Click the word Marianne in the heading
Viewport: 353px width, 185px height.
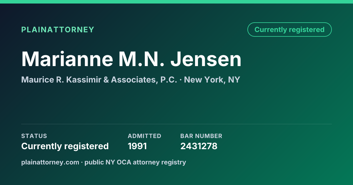pyautogui.click(x=67, y=59)
